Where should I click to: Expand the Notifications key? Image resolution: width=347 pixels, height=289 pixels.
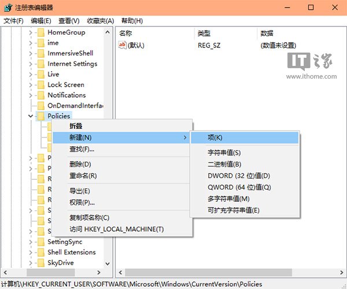click(x=31, y=95)
